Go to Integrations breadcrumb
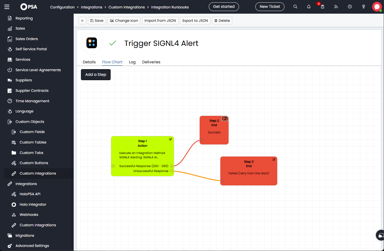Screen dimensions: 384x251 (91, 7)
